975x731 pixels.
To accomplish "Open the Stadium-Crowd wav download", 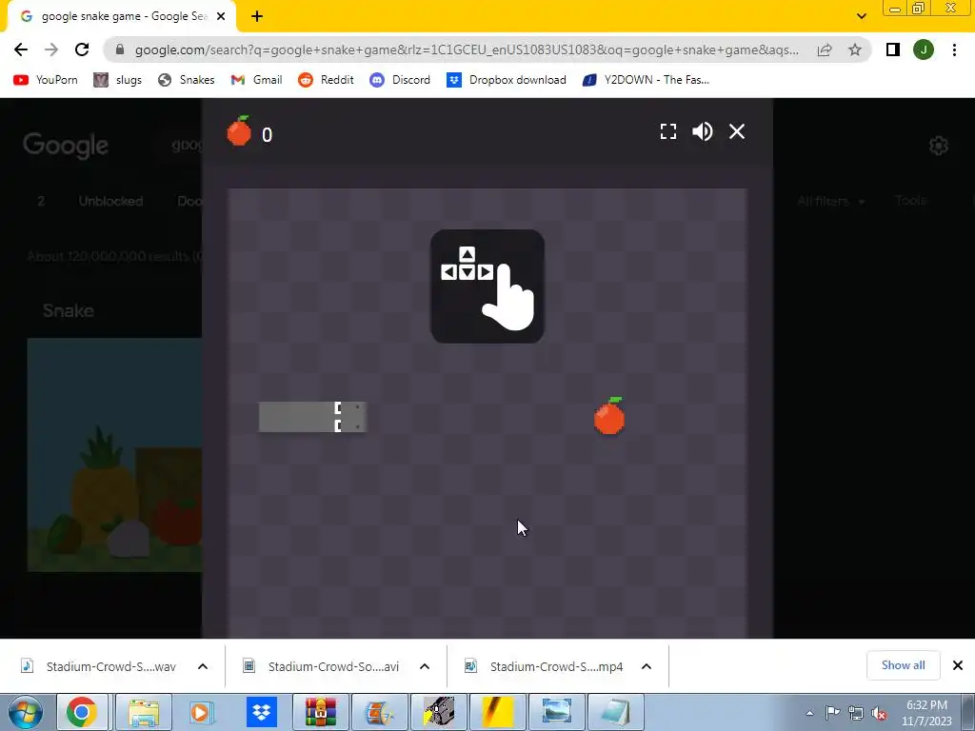I will tap(99, 666).
